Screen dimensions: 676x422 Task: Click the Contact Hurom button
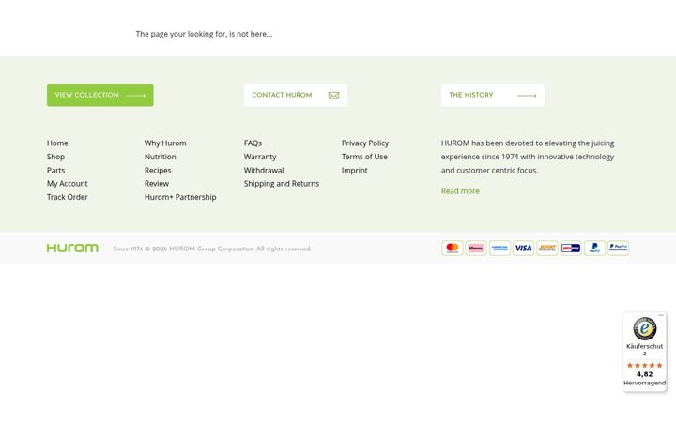pos(296,95)
